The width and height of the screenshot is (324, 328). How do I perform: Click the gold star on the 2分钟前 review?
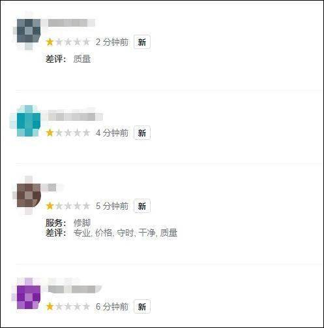[50, 42]
